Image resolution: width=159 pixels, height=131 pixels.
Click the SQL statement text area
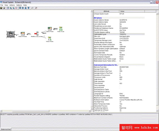(x=79, y=120)
